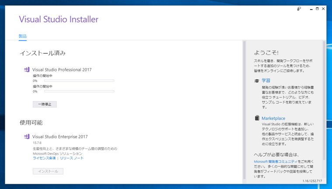The image size is (332, 189).
Task: Click the installer version 1.16.1252.717
Action: pyautogui.click(x=312, y=181)
